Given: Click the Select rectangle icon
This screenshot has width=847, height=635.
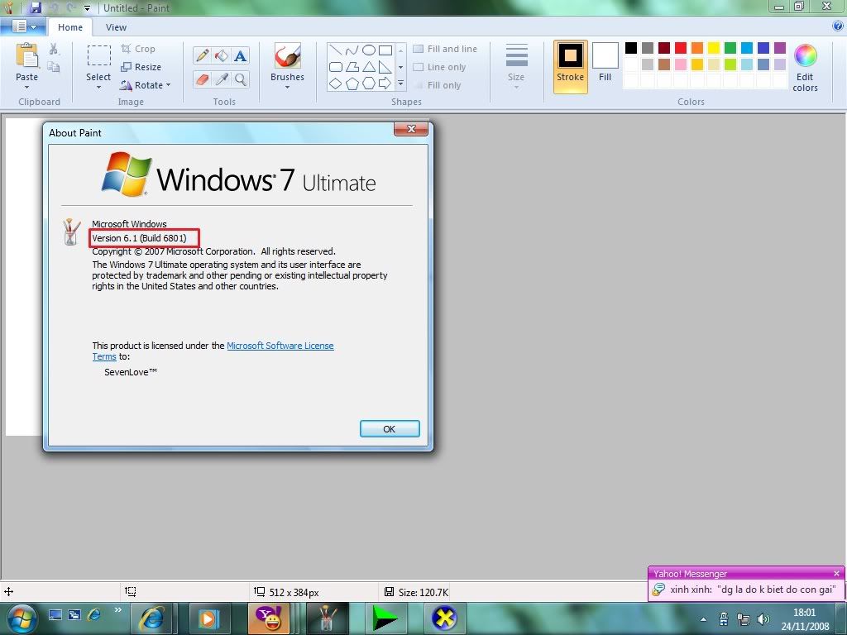Looking at the screenshot, I should [99, 55].
